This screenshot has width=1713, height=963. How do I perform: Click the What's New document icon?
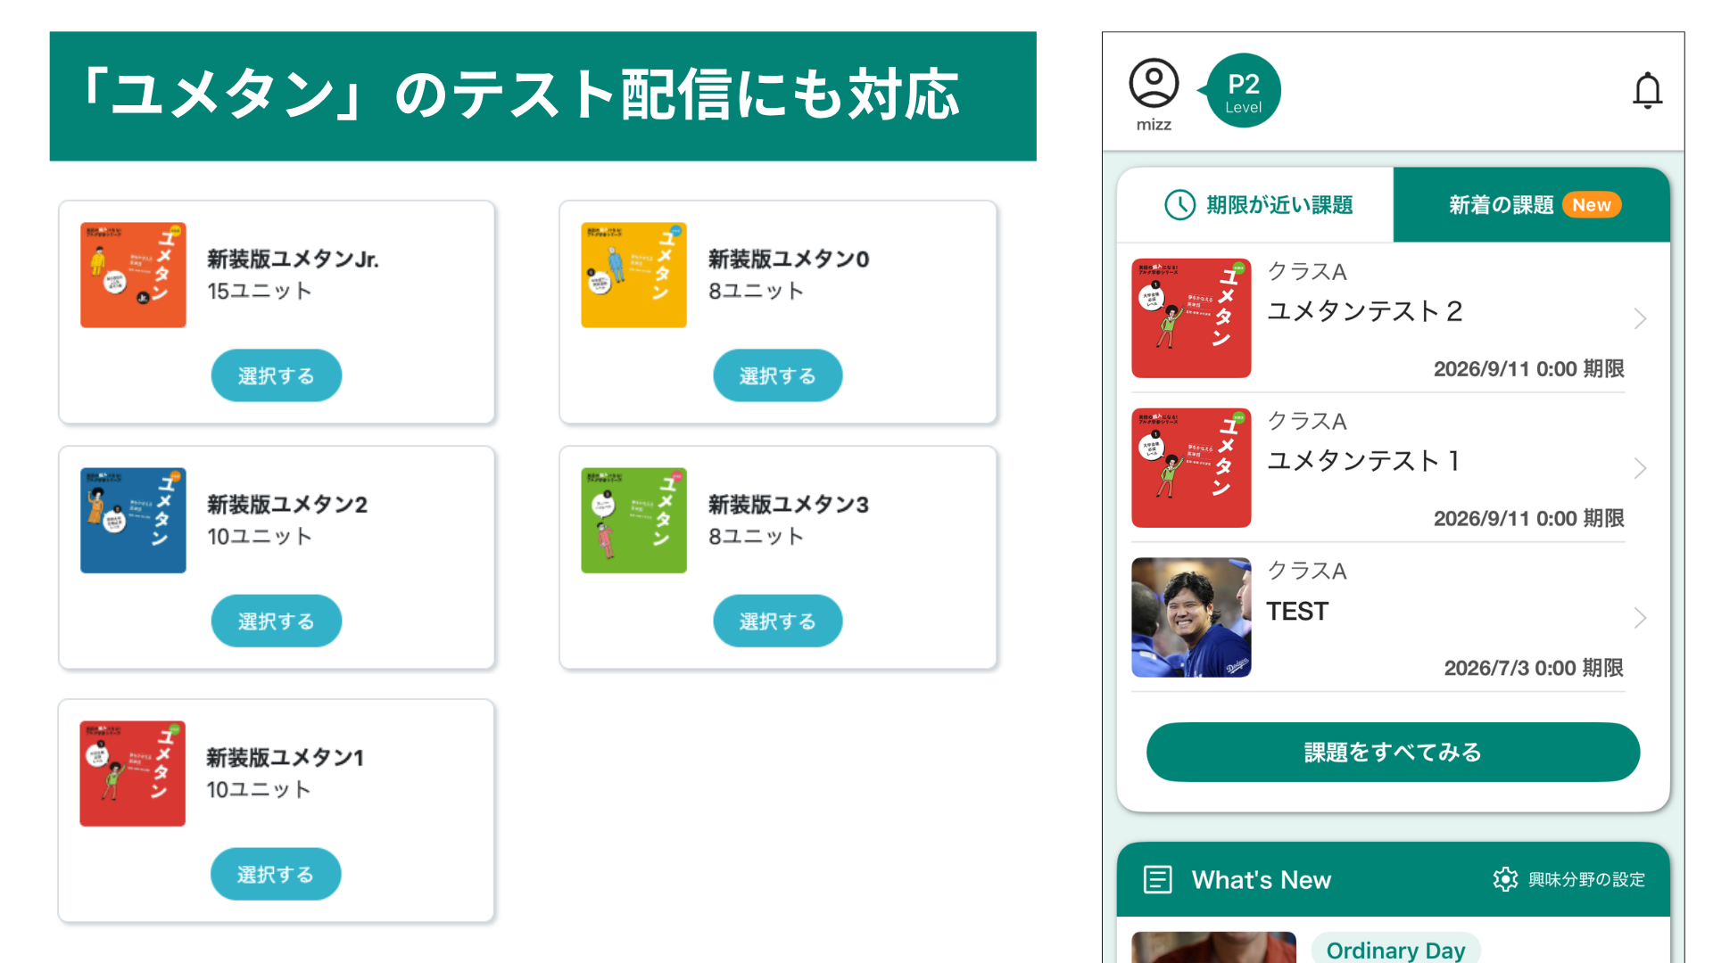coord(1157,879)
